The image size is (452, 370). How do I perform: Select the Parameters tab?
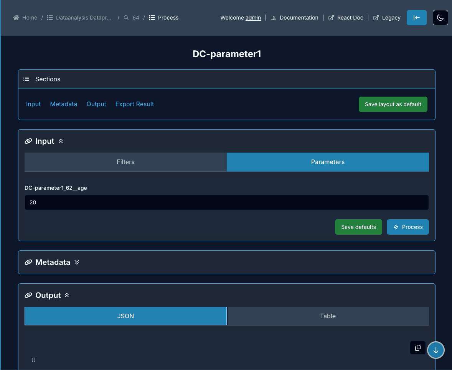[x=328, y=162]
